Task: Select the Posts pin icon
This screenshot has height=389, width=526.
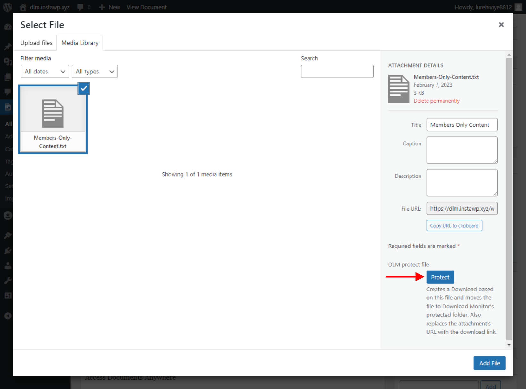Action: [x=8, y=47]
